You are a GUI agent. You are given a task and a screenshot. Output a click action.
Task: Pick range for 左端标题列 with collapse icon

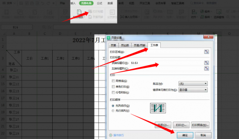pos(206,68)
